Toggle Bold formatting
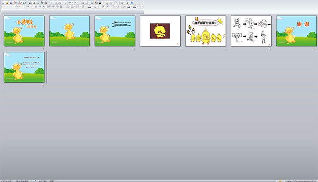Screen dimensions: 318x182 pos(28,6)
